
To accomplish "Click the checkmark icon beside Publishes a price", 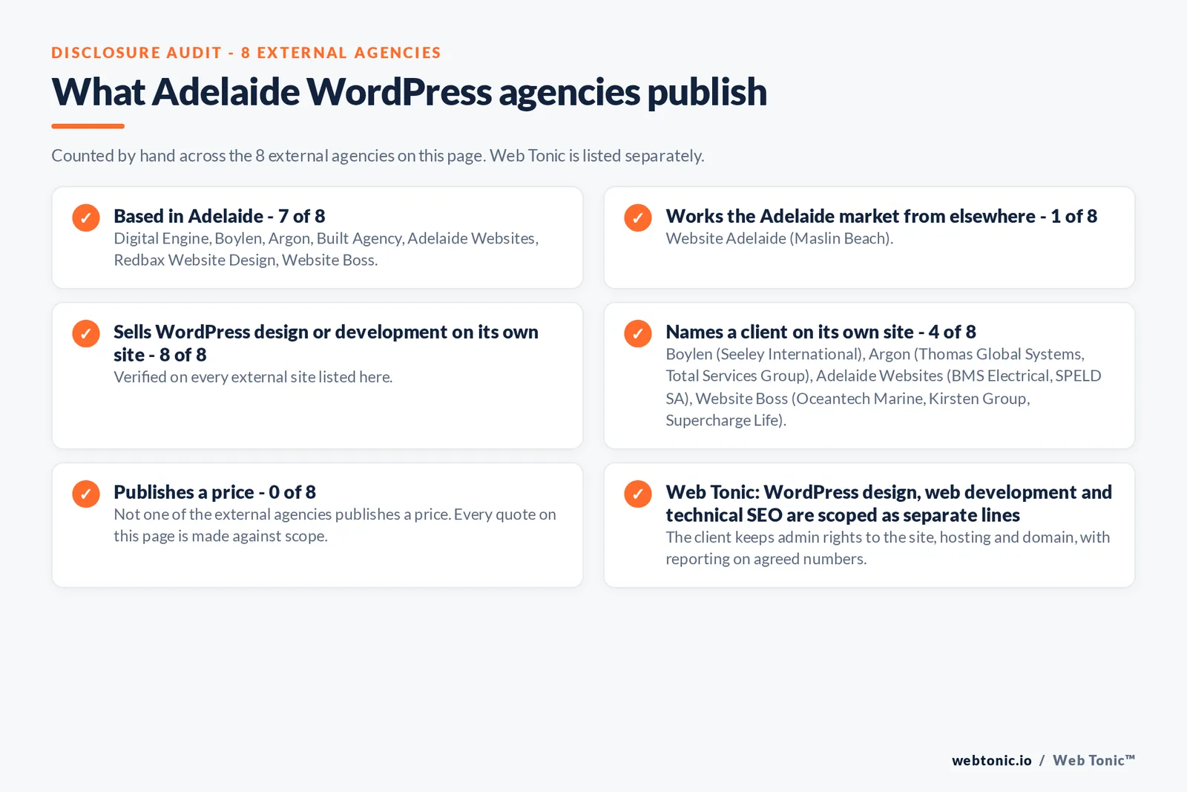I will coord(86,494).
